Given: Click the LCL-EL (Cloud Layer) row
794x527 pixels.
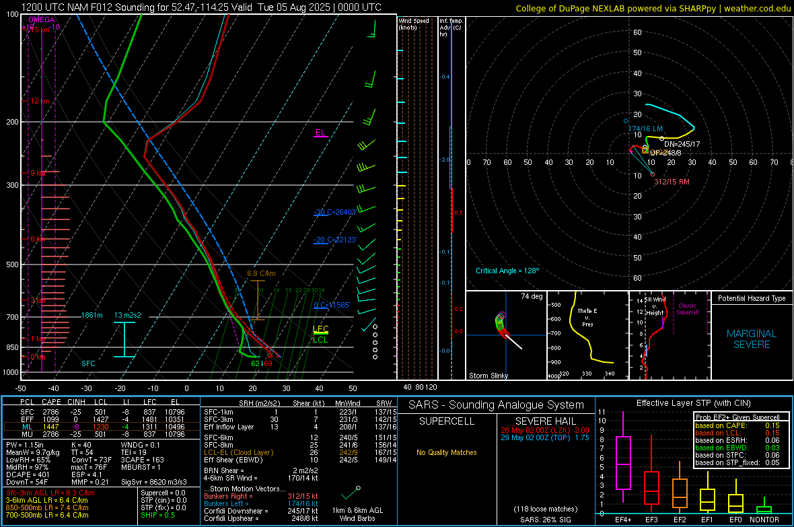Looking at the screenshot, I should 300,452.
